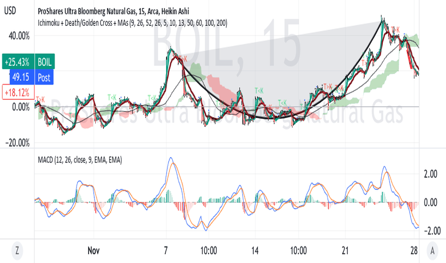Click the 10:00 label between 7 and 14
Viewport: 446px width, 263px height.
click(209, 251)
